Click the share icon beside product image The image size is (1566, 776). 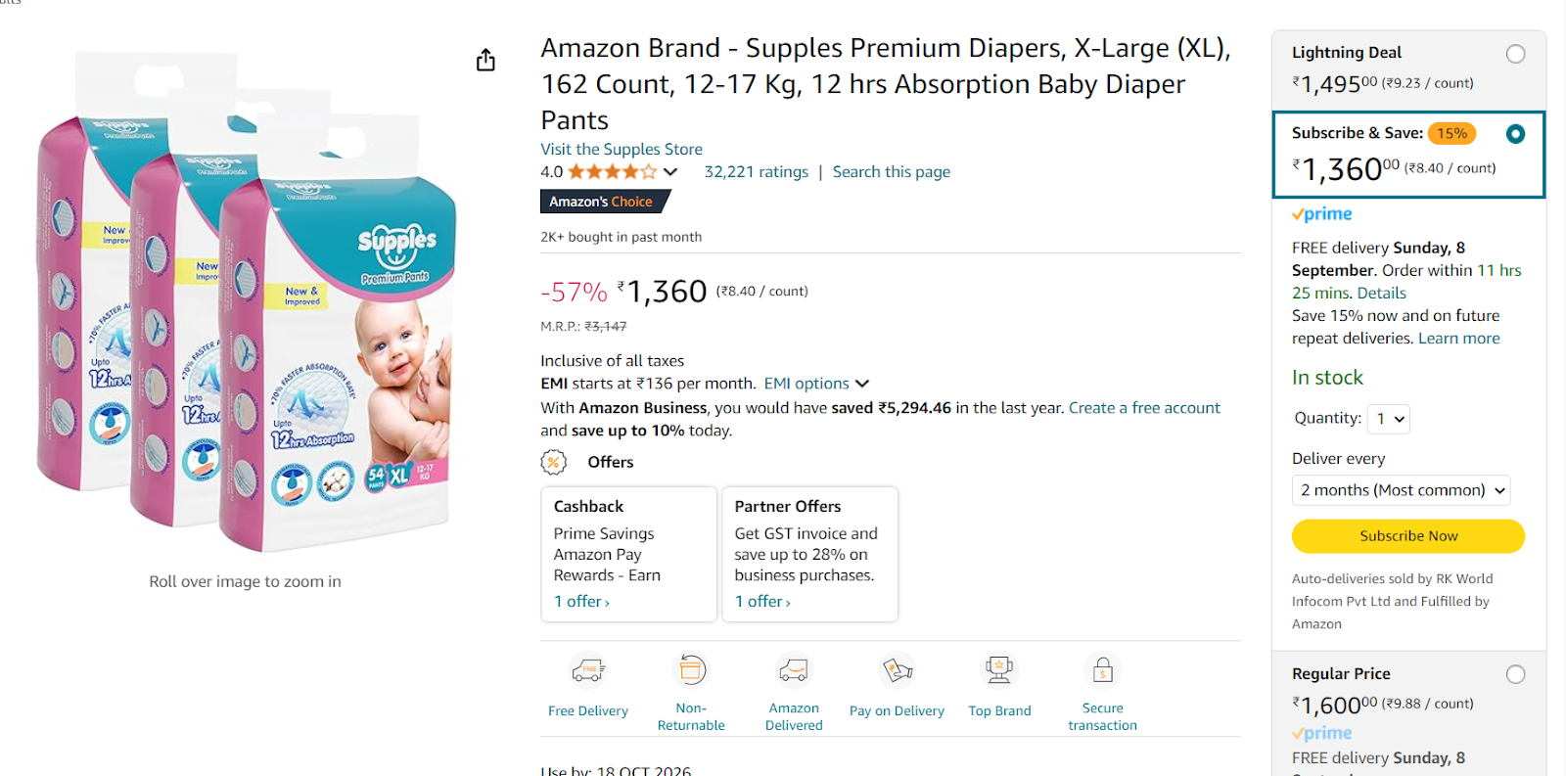(x=485, y=61)
